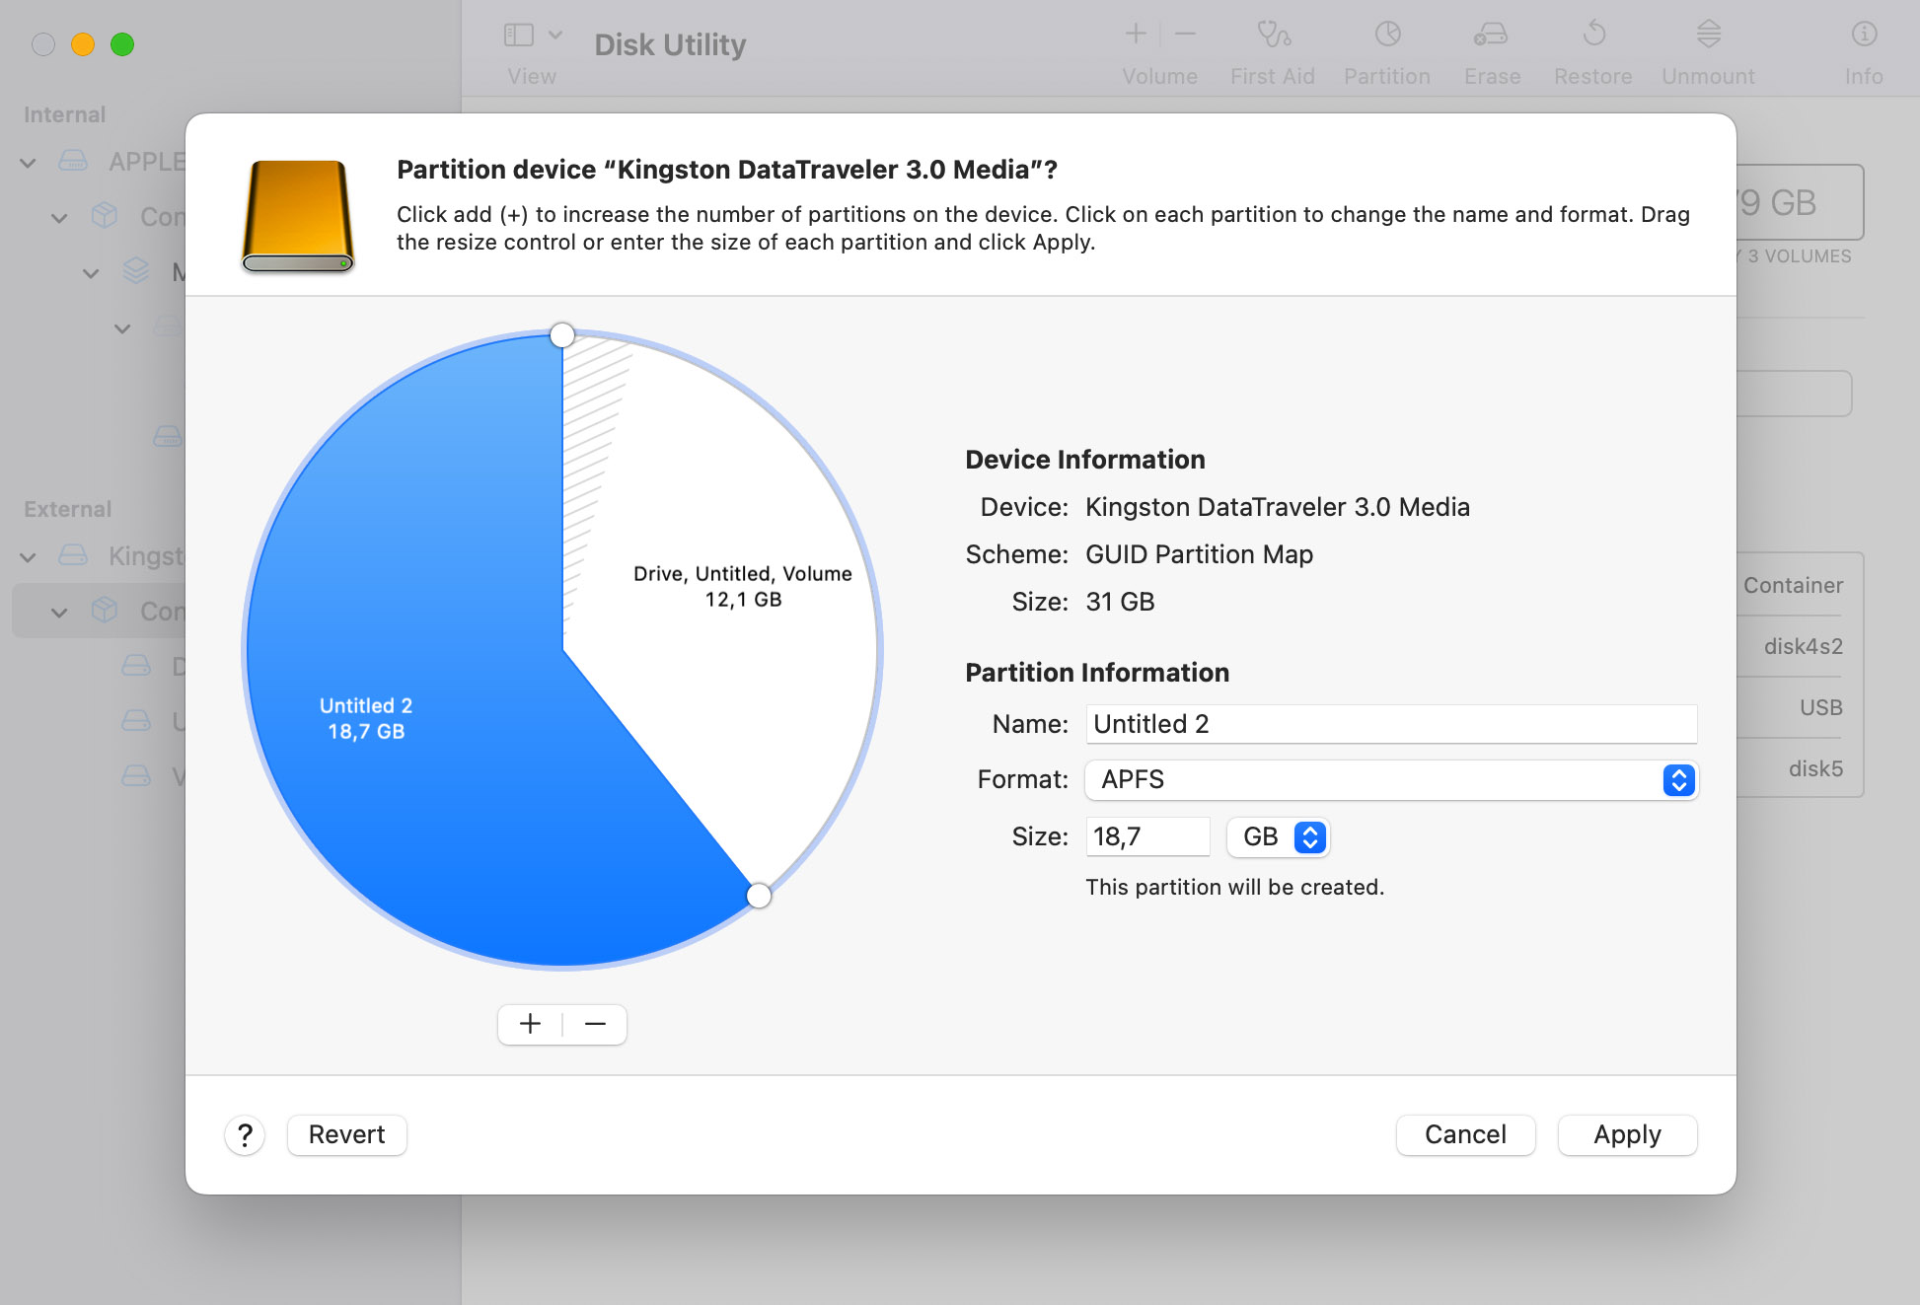This screenshot has width=1920, height=1305.
Task: Click the remove Volume minus icon in toolbar
Action: point(1185,35)
